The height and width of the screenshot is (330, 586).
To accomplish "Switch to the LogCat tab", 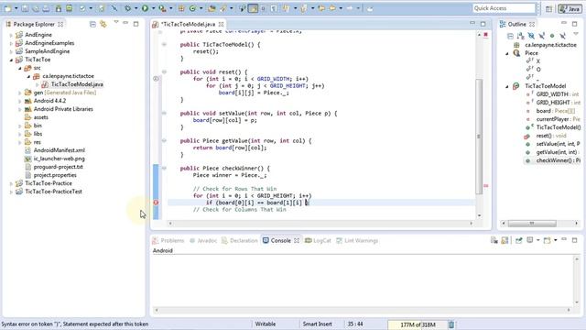I will (x=318, y=240).
